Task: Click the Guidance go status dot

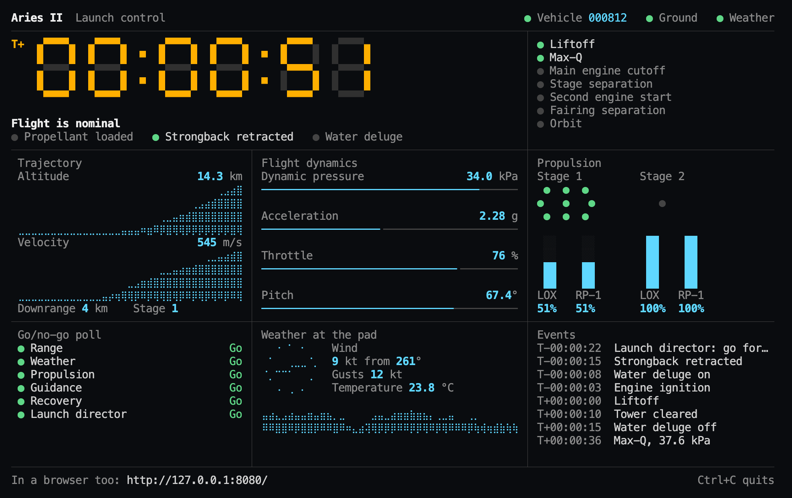Action: click(x=21, y=388)
